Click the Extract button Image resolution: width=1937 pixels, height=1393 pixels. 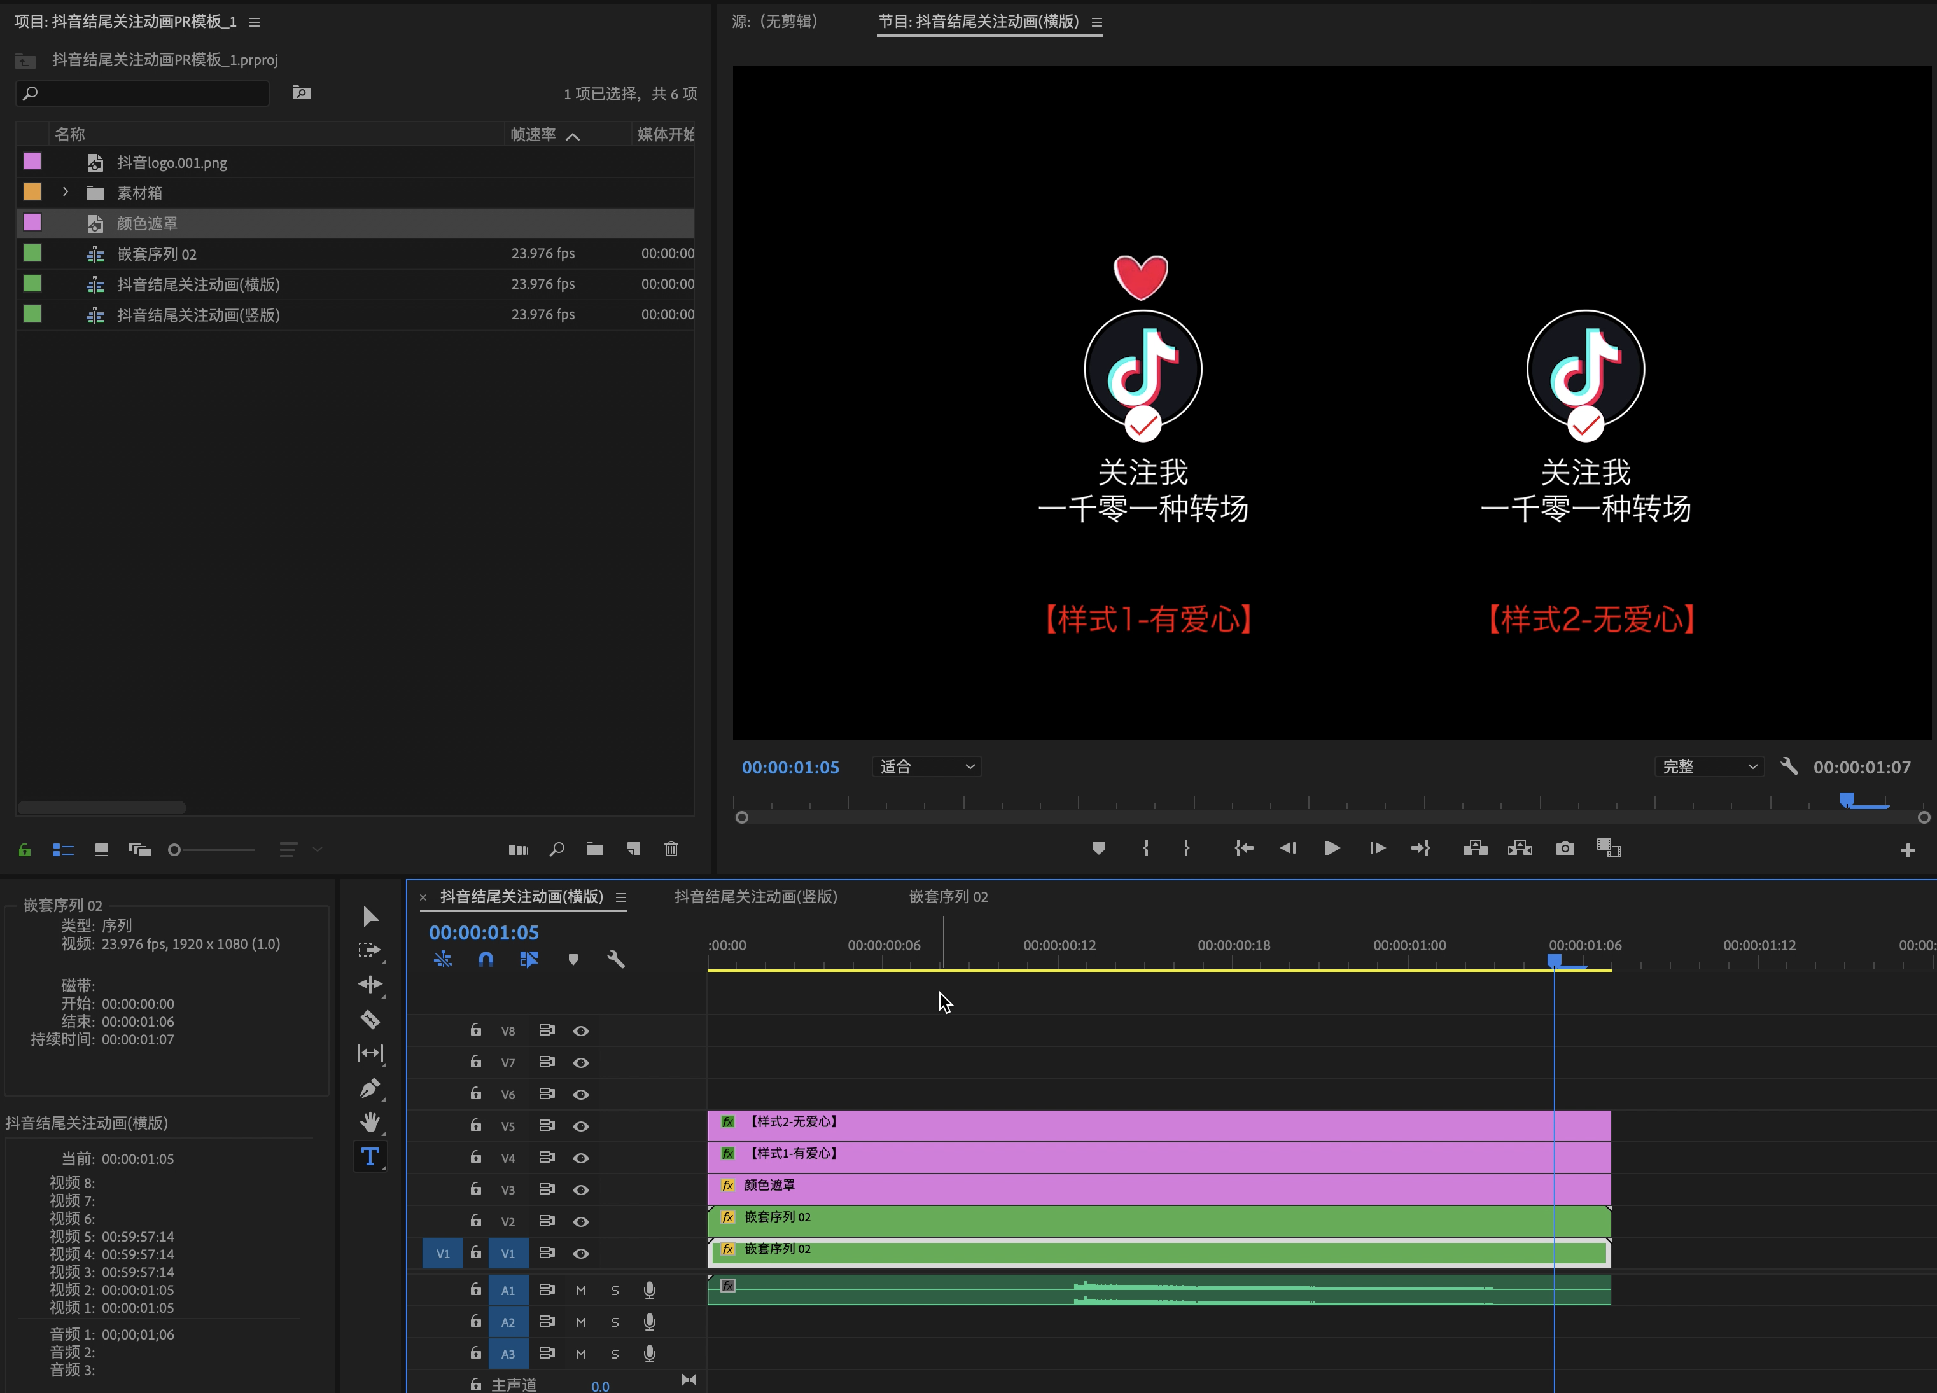click(x=1520, y=848)
